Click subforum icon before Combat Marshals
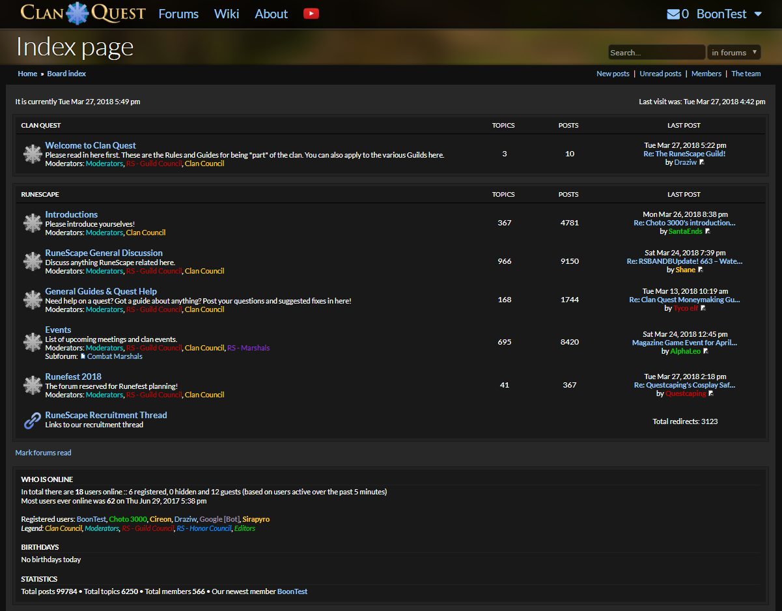Image resolution: width=782 pixels, height=611 pixels. (83, 356)
